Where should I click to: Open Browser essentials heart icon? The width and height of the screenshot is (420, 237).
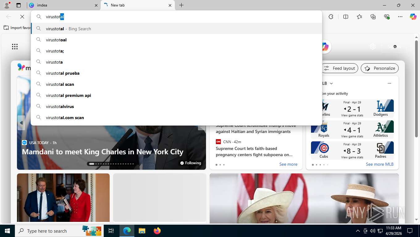(387, 17)
